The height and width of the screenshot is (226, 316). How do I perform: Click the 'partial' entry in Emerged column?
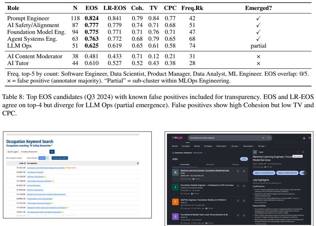pos(258,46)
